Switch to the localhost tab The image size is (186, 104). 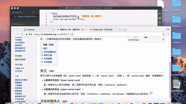point(39,29)
